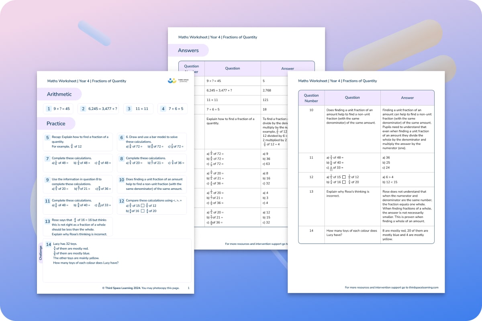Select question number 3 badge

point(129,109)
